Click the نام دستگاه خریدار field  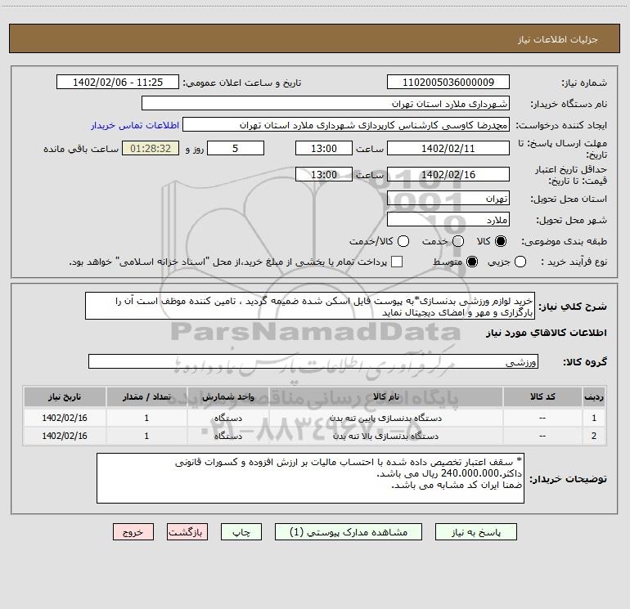[326, 103]
